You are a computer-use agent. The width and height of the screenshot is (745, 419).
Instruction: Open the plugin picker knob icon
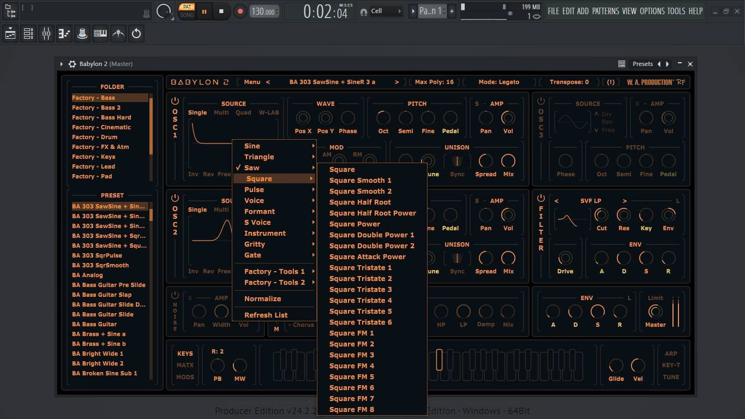click(82, 34)
